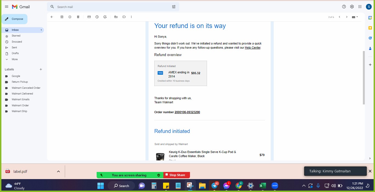Click the Compose button
This screenshot has height=192, width=375.
coord(15,19)
